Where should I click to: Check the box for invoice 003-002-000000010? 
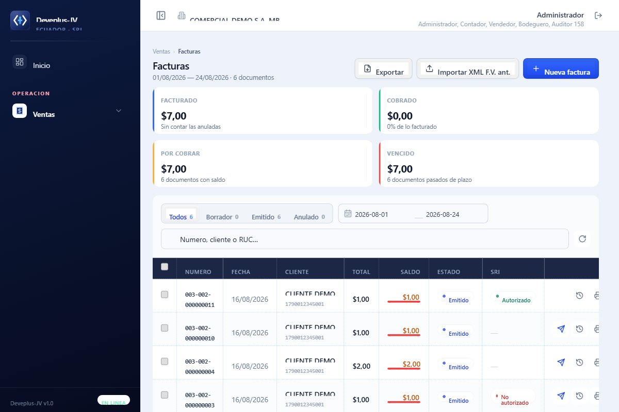click(165, 328)
